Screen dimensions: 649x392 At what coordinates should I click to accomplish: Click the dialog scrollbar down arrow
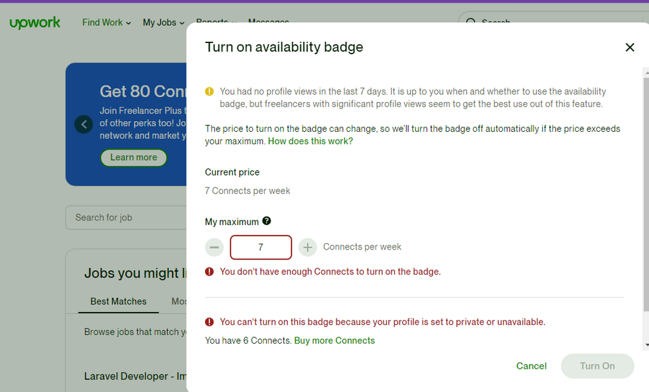click(x=646, y=345)
